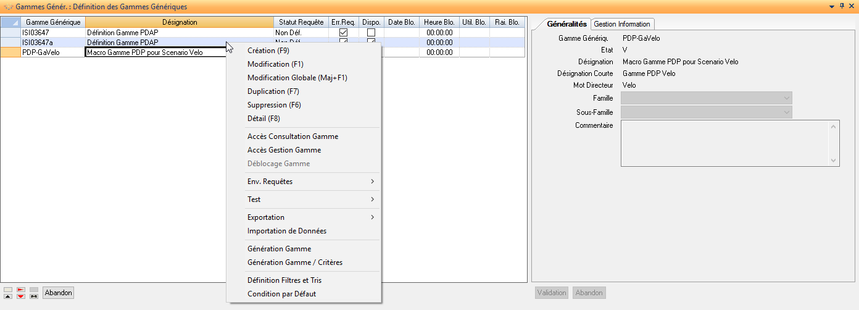Open the Famille dropdown
Viewport: 859px width, 310px height.
click(786, 98)
